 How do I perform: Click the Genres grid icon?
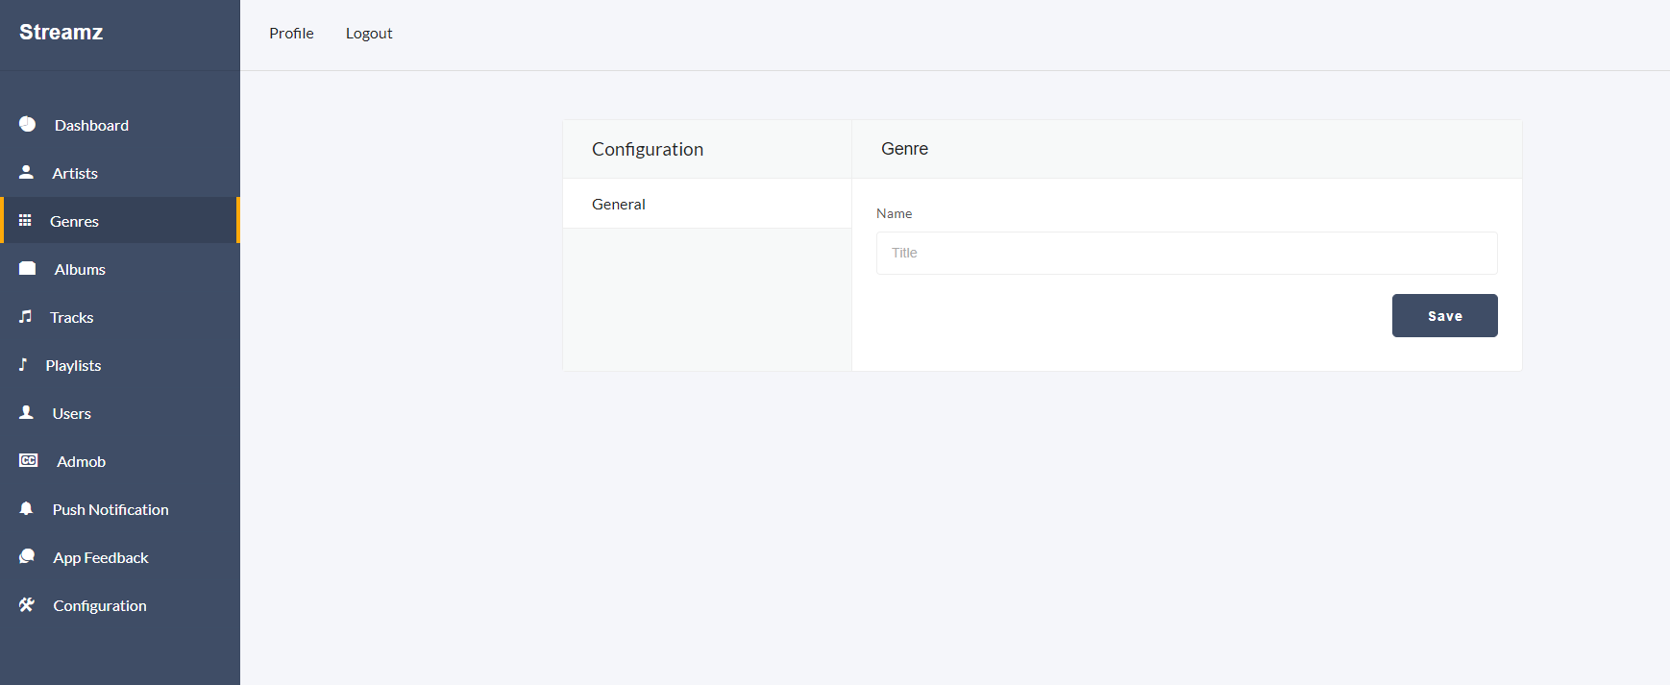point(25,220)
